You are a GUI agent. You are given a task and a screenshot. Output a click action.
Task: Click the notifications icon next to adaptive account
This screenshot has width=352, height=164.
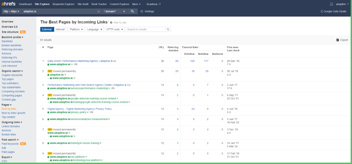point(331,4)
